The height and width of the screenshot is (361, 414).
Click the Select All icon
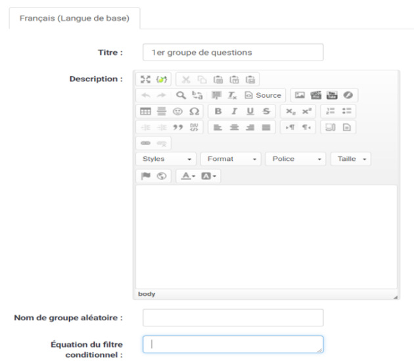[216, 95]
